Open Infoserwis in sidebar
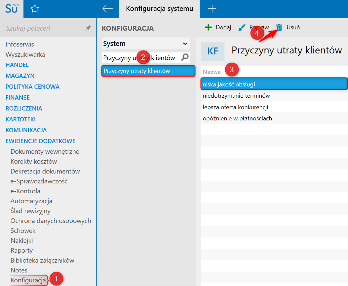 click(x=20, y=44)
